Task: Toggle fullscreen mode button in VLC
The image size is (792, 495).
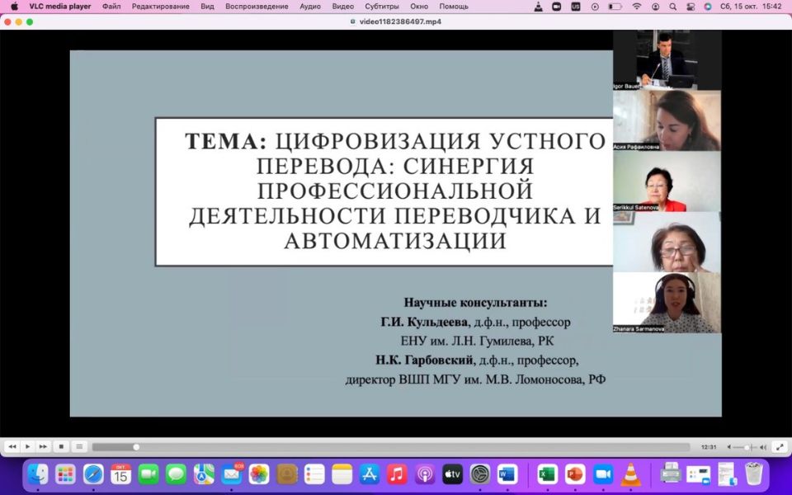Action: point(780,446)
